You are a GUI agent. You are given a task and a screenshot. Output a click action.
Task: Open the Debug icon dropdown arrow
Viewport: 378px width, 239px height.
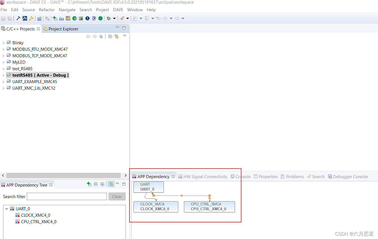114,18
